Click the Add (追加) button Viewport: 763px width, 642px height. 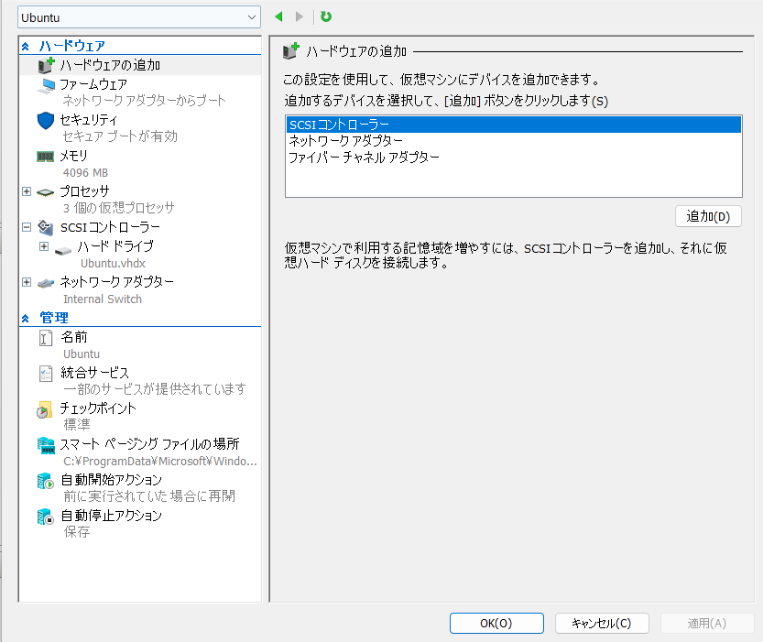[x=707, y=217]
